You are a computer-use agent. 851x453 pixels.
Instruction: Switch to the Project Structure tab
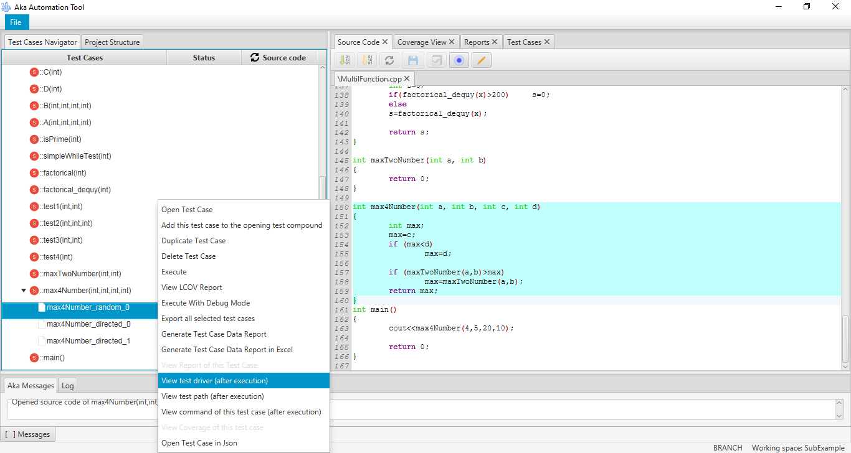click(112, 42)
